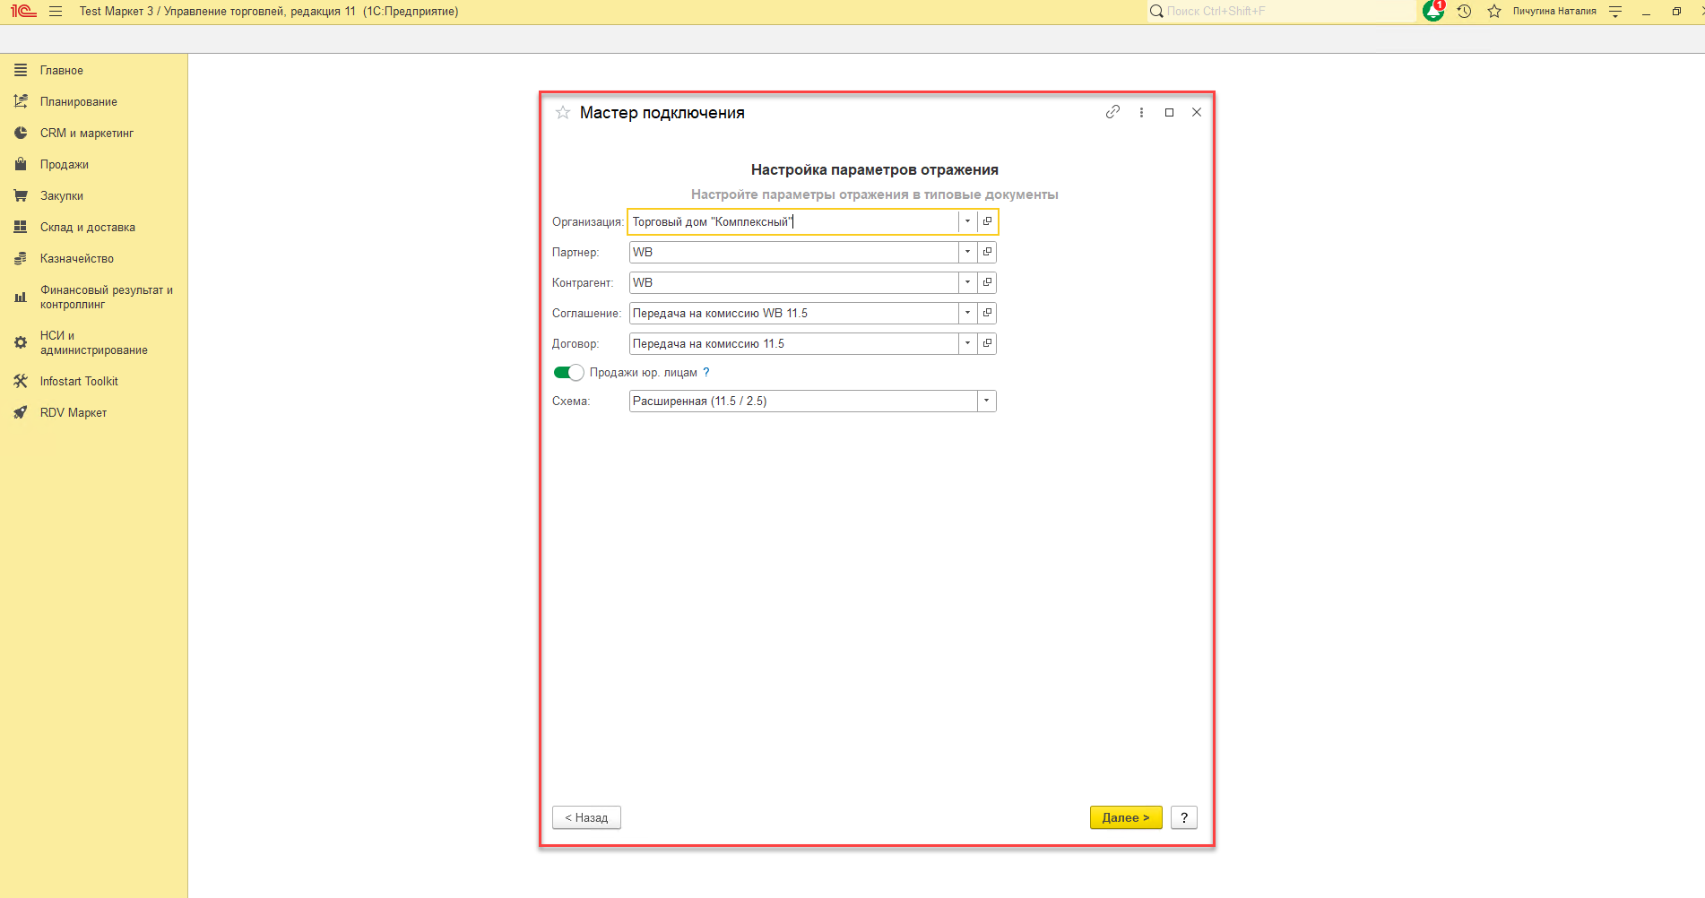
Task: Go to Склад и доставка section
Action: (87, 228)
